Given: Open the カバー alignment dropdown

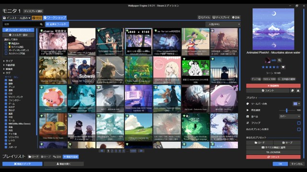Looking at the screenshot, I should (290, 117).
